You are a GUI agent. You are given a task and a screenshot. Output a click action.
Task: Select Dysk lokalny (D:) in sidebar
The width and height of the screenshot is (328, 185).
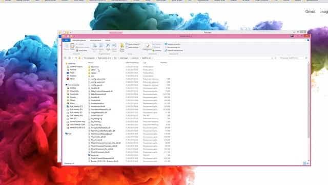[75, 109]
